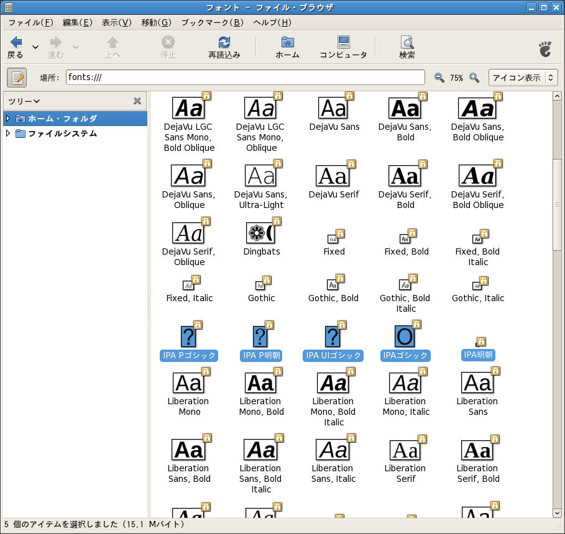Open the ヘルプ(H) menu

click(272, 23)
